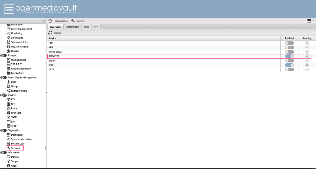Click the RAID Management database icon
This screenshot has height=169, width=316.
pos(8,69)
